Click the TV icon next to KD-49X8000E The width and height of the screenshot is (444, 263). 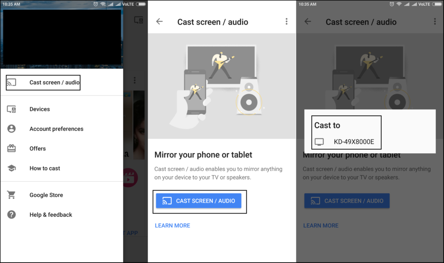click(x=320, y=141)
